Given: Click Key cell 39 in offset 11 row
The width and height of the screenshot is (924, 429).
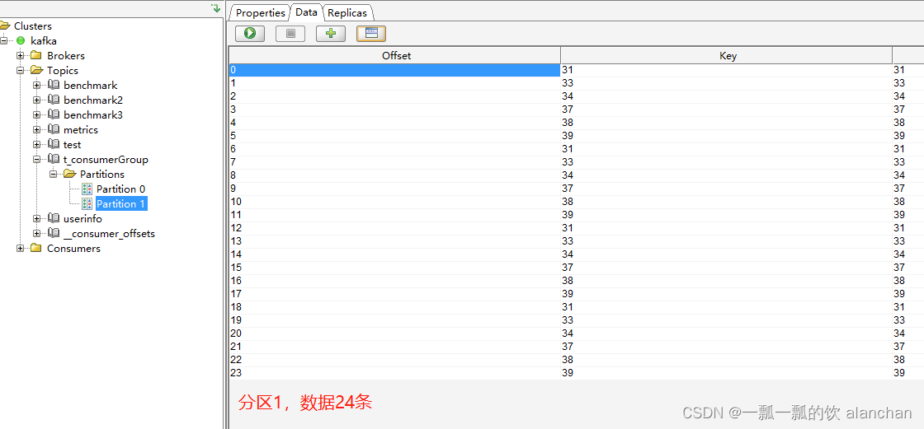Looking at the screenshot, I should 727,215.
